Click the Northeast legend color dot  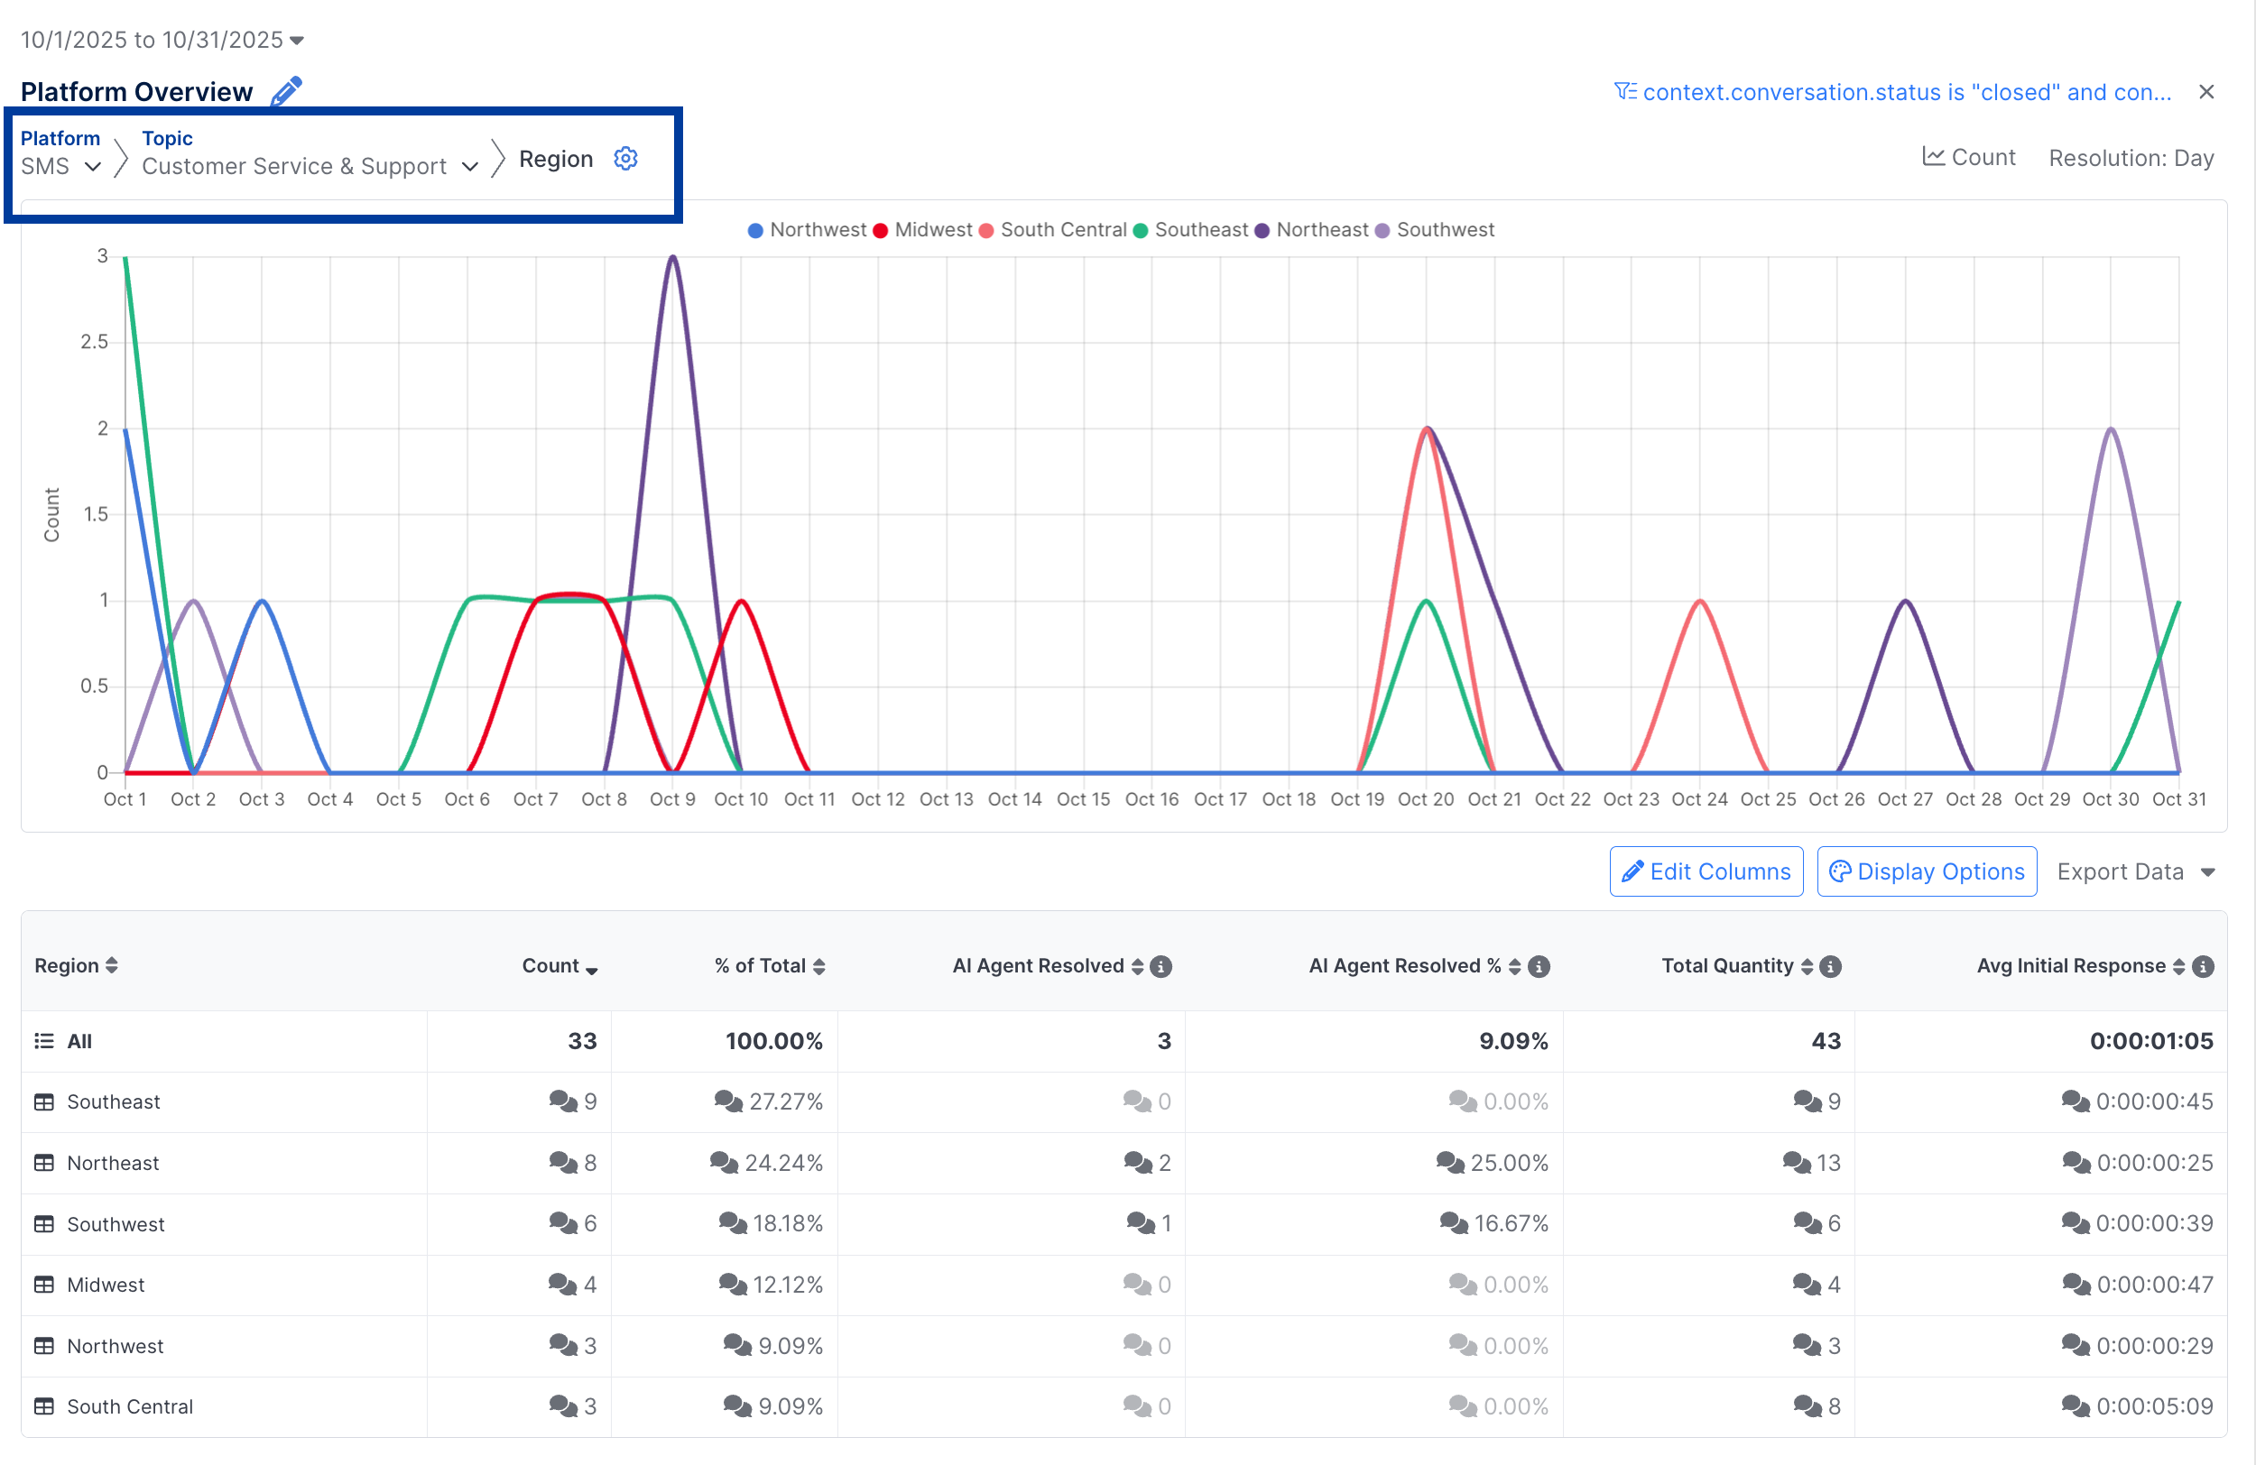click(1262, 230)
